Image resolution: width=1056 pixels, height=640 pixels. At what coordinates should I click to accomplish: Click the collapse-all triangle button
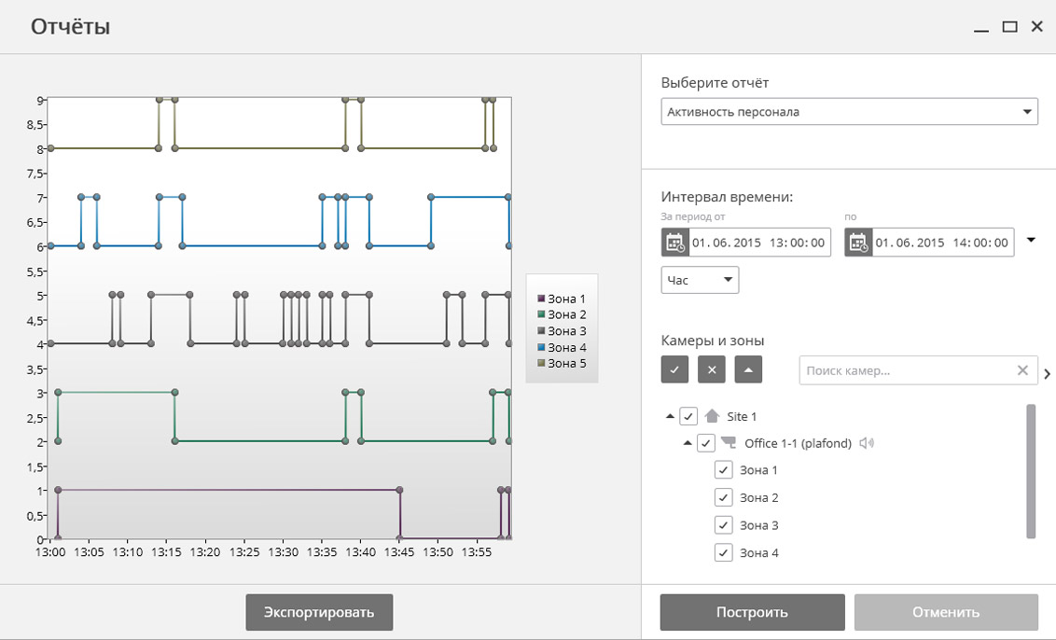coord(748,369)
